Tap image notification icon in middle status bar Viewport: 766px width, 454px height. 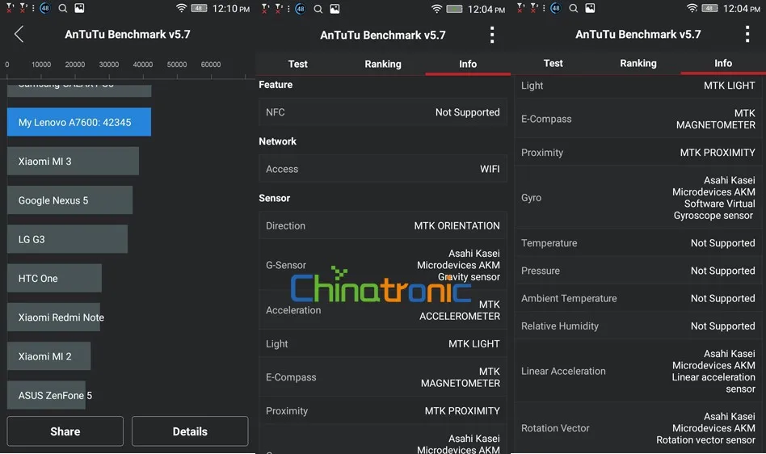click(335, 9)
